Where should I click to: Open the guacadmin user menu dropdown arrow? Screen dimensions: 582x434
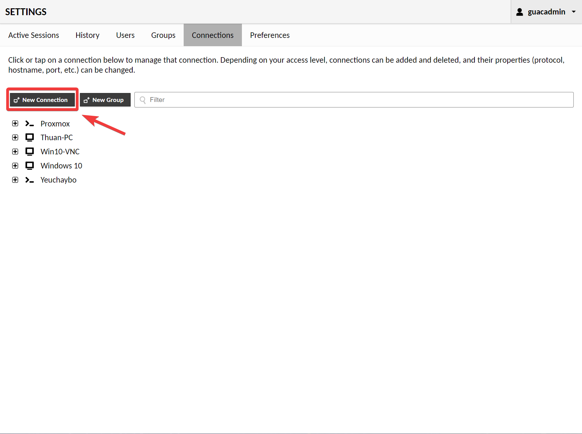574,12
